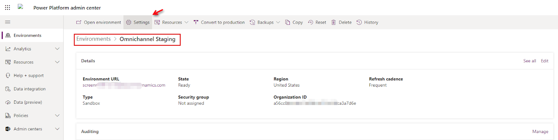
Task: Click the 'Ready' state value
Action: pos(184,85)
